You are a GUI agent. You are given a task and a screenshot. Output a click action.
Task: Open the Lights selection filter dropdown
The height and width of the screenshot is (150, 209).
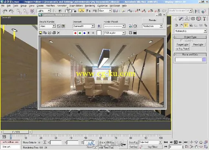point(49,11)
